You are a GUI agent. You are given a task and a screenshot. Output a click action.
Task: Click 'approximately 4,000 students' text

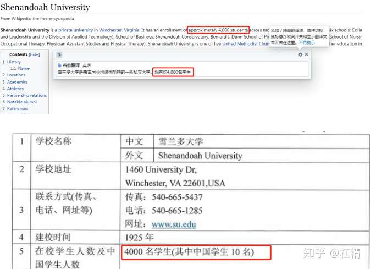pos(218,30)
